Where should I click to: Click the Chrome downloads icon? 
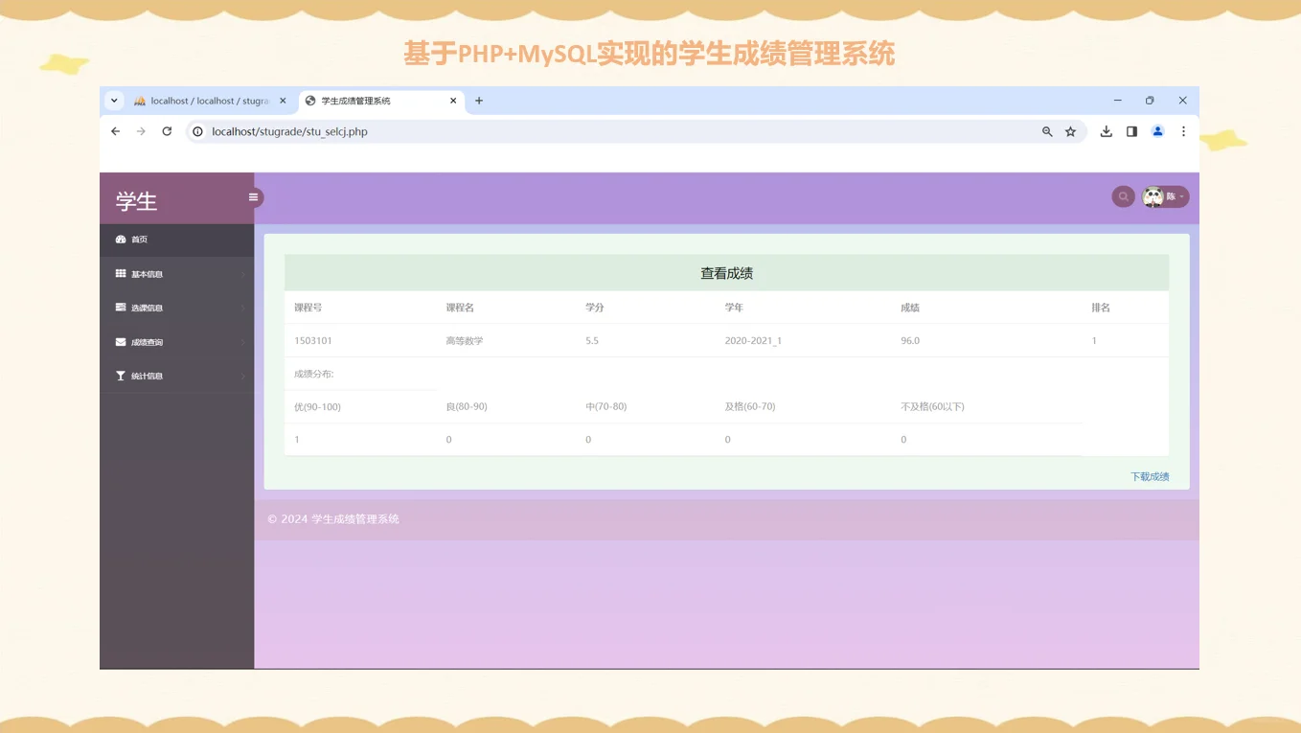click(1106, 131)
